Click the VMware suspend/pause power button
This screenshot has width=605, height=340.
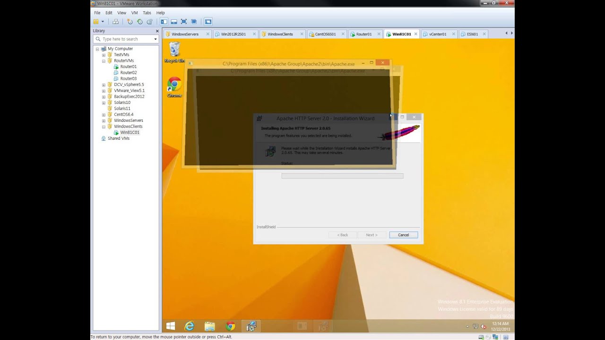tap(96, 22)
